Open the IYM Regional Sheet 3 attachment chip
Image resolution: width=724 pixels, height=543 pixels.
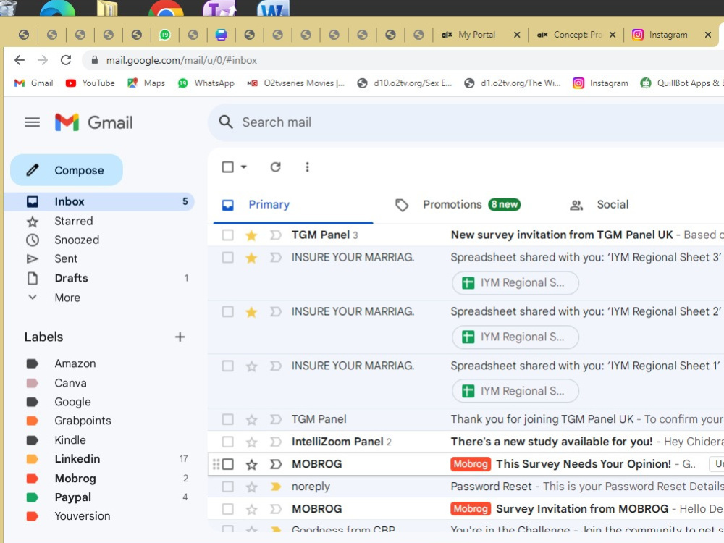[515, 283]
